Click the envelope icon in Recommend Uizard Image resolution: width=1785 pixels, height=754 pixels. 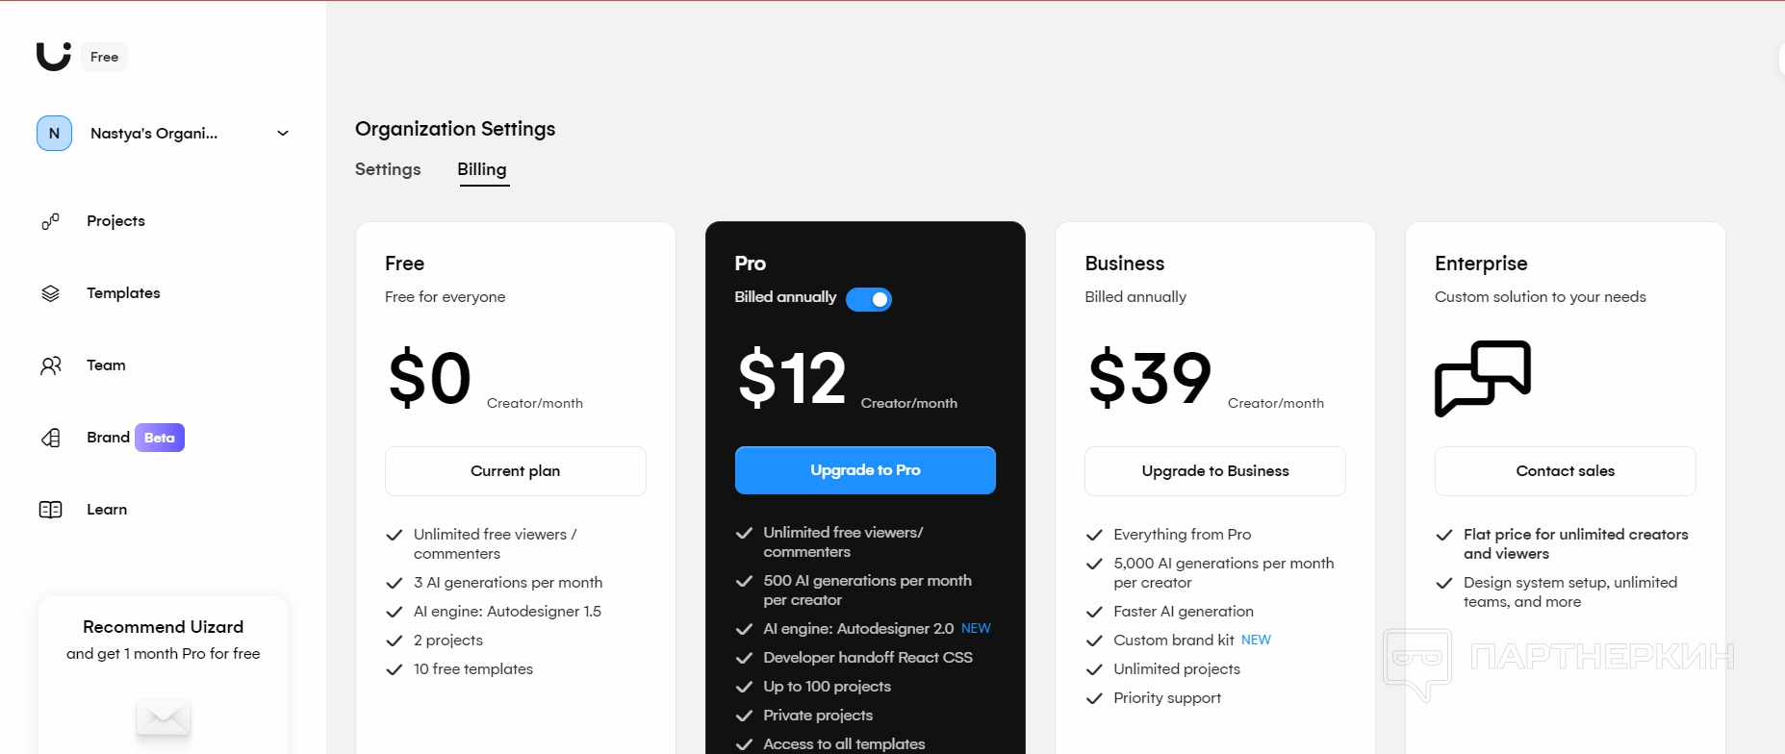[x=164, y=716]
